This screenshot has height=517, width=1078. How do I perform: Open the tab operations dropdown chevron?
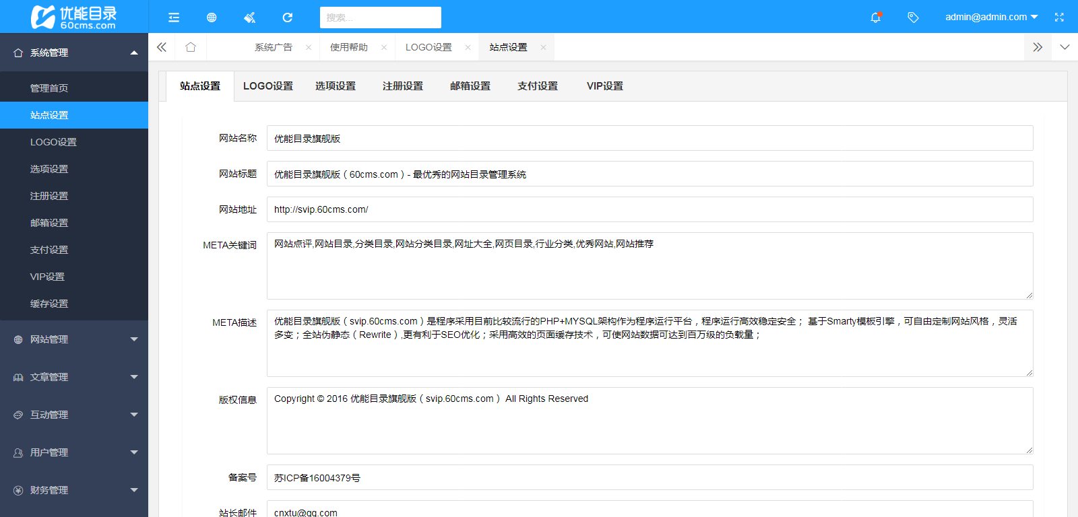coord(1065,47)
